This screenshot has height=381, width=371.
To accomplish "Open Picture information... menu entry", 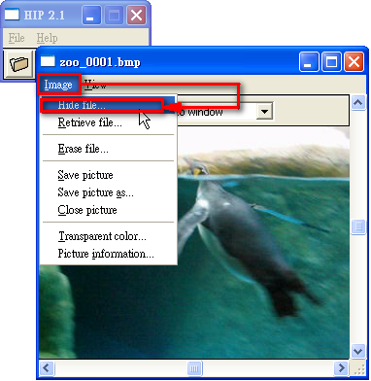I will coord(106,254).
